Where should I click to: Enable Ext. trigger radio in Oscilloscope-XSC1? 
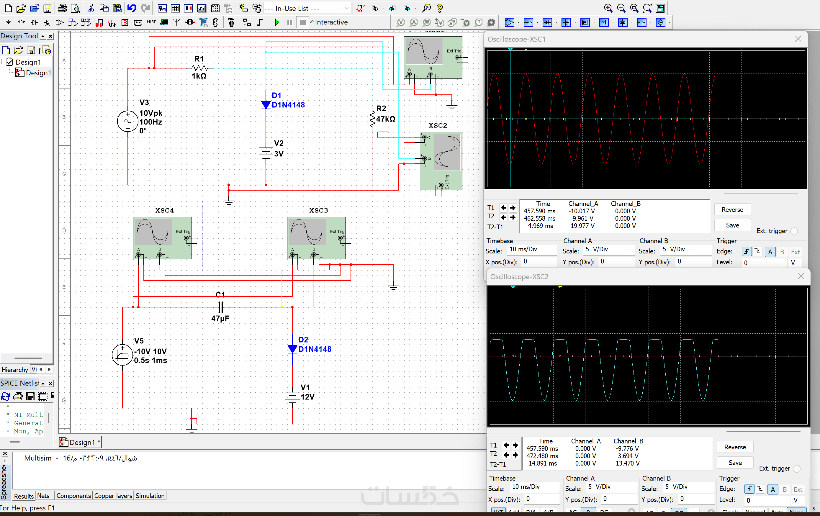794,231
